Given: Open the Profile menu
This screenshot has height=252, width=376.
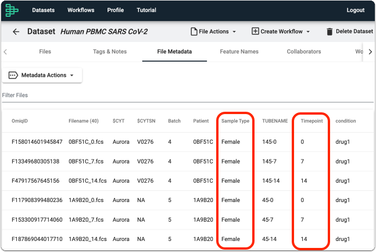Looking at the screenshot, I should tap(115, 10).
